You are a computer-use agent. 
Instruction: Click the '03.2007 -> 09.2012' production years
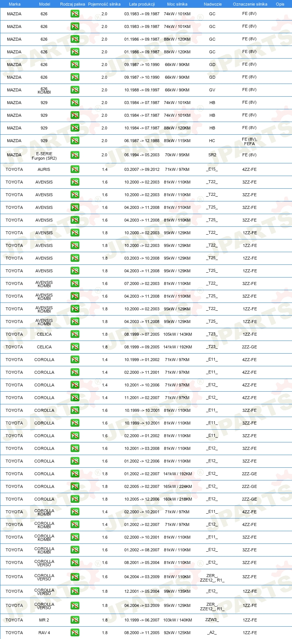[142, 169]
